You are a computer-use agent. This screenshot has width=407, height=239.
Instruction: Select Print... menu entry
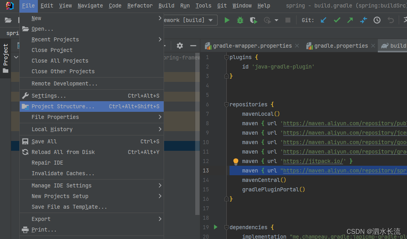[91, 230]
